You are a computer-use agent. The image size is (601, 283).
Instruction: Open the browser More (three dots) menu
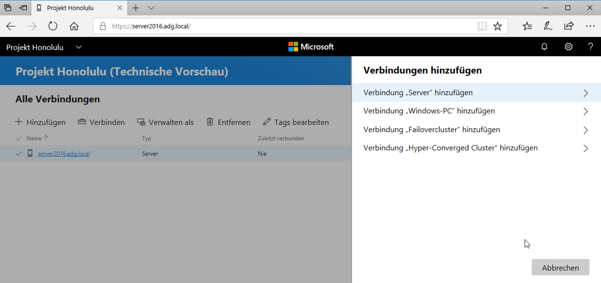(590, 26)
